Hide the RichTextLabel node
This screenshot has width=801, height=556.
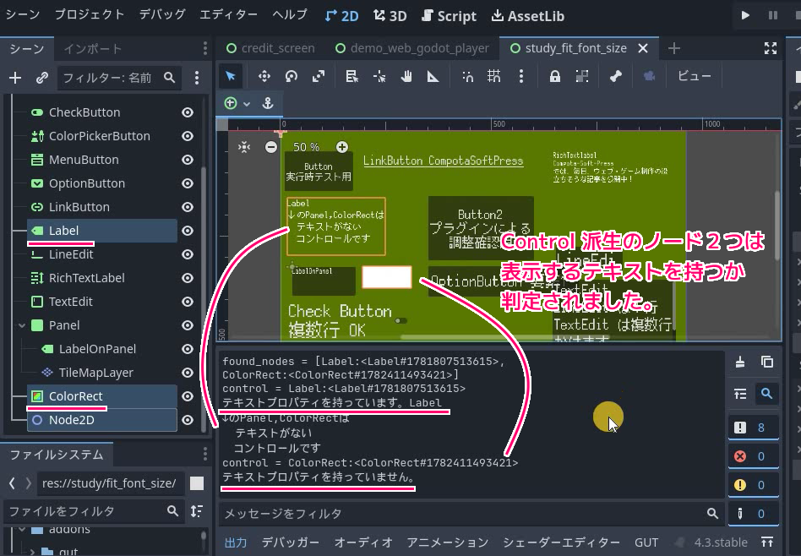188,278
